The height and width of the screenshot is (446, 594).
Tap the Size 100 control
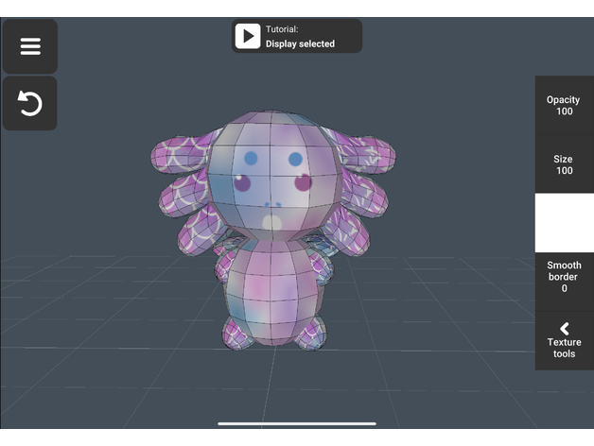pos(564,164)
